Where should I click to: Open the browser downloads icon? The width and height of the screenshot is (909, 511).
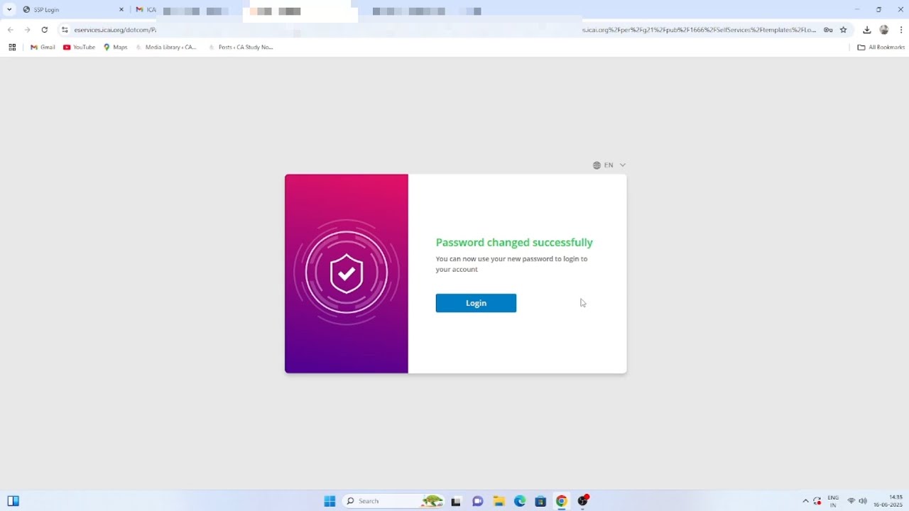(x=867, y=30)
